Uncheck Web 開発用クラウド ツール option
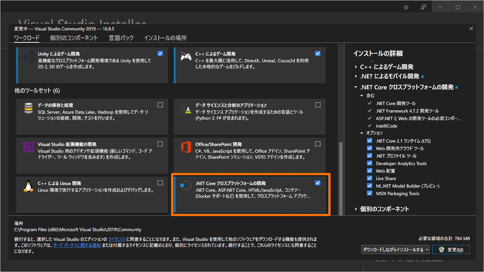The image size is (484, 272). tap(370, 148)
